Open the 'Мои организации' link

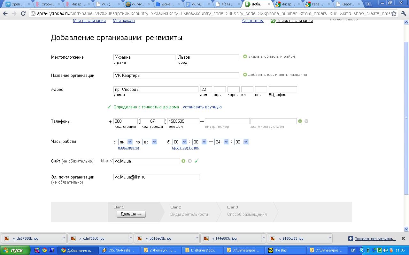89,21
